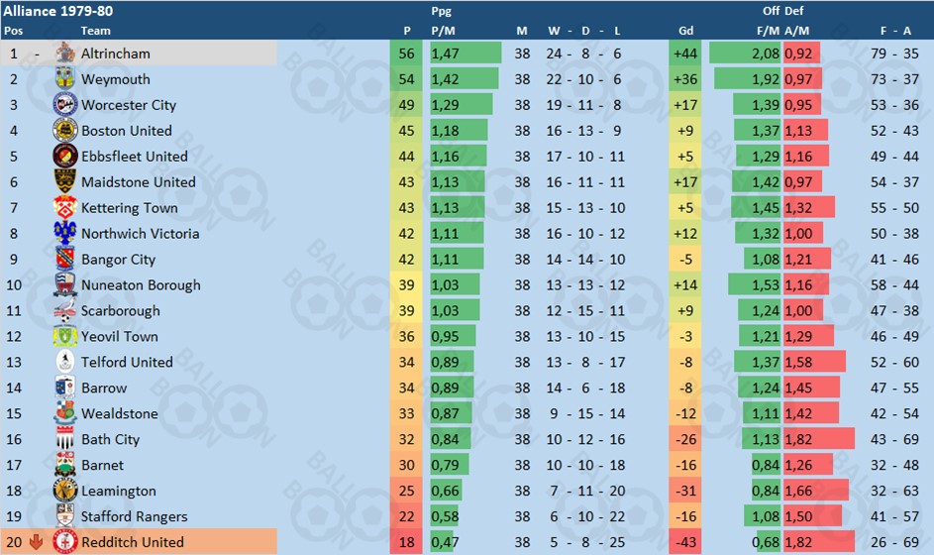The image size is (934, 555).
Task: Click the Leamington club crest
Action: pyautogui.click(x=65, y=490)
